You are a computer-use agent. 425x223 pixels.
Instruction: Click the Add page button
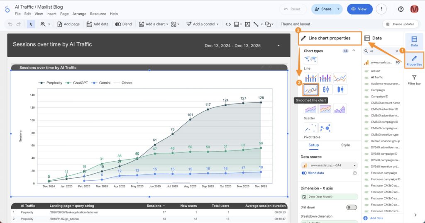click(x=68, y=24)
